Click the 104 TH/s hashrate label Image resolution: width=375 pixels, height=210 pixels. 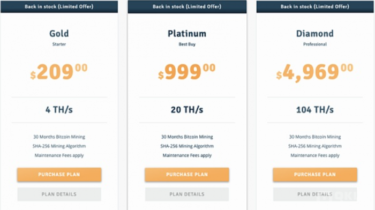coord(315,110)
